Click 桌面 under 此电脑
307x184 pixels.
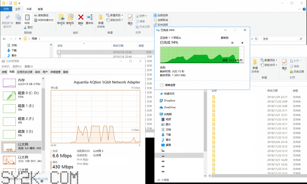click(x=166, y=145)
